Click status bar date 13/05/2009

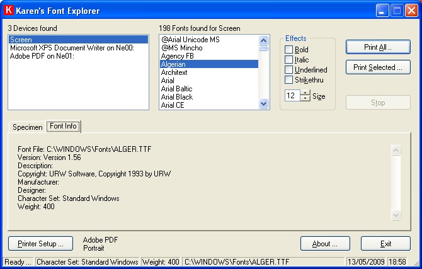click(366, 261)
